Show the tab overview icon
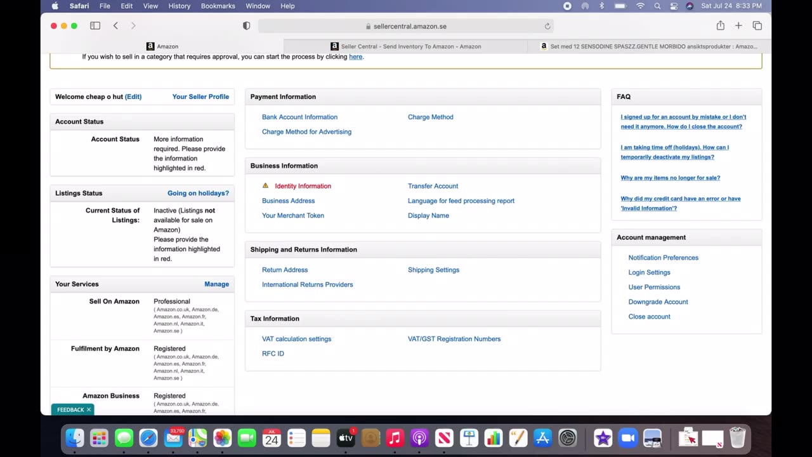812x457 pixels. coord(757,25)
